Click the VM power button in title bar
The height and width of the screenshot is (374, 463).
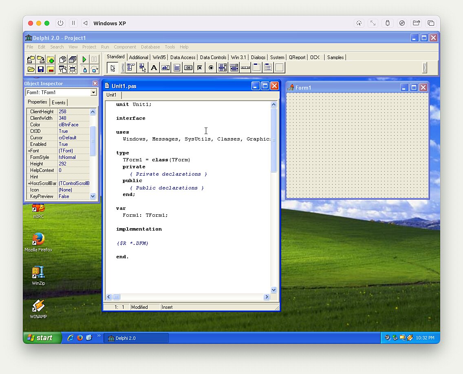pos(61,23)
